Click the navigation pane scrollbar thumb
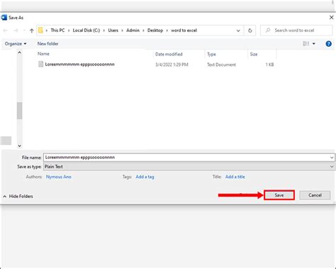 [x=20, y=111]
